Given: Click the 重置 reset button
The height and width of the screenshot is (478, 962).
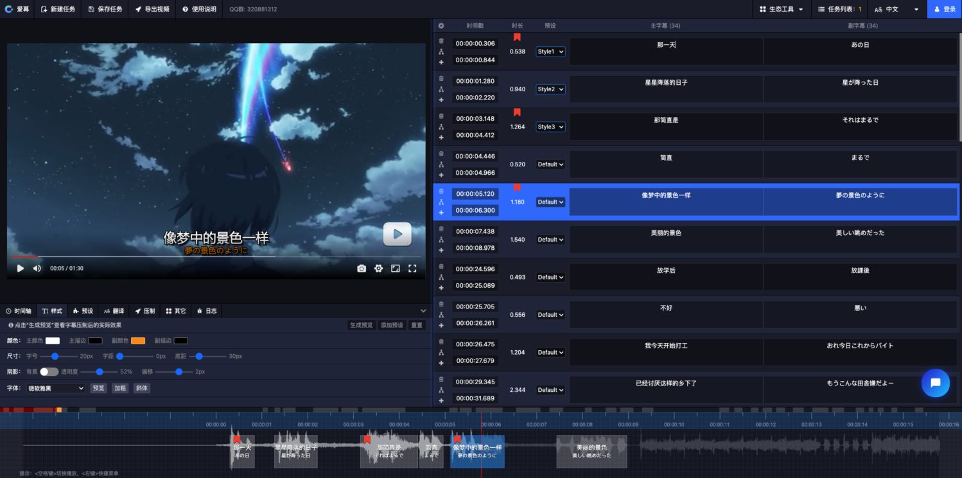Looking at the screenshot, I should pyautogui.click(x=417, y=325).
